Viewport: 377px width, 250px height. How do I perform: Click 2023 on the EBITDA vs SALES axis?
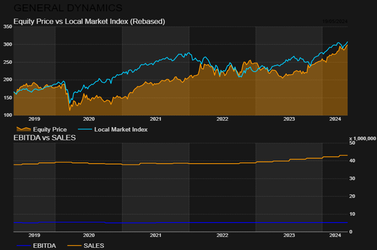pos(289,235)
